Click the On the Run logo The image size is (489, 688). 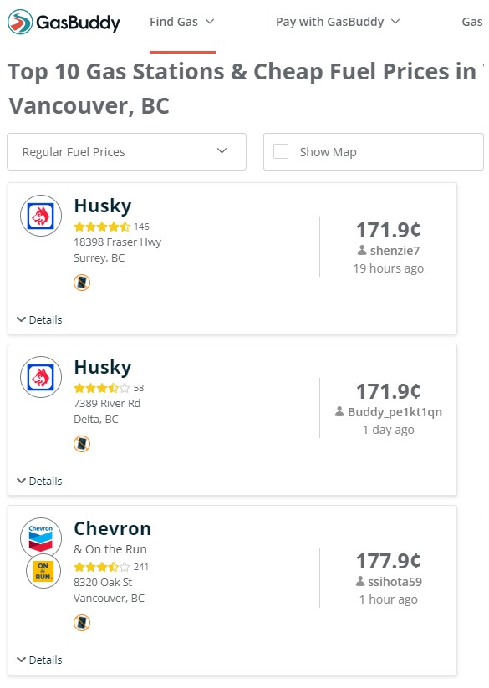[43, 571]
